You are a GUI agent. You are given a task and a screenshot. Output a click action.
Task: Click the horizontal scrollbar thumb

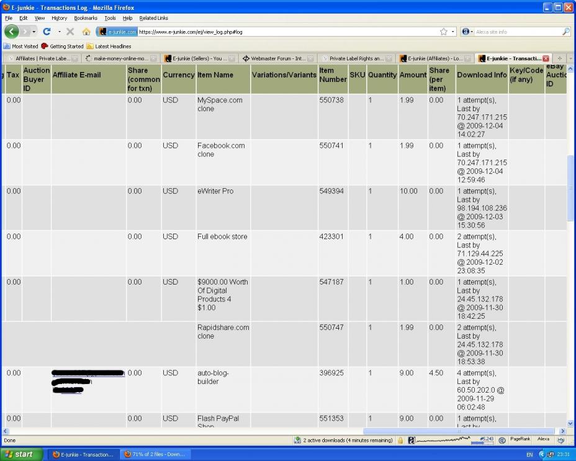pos(459,431)
